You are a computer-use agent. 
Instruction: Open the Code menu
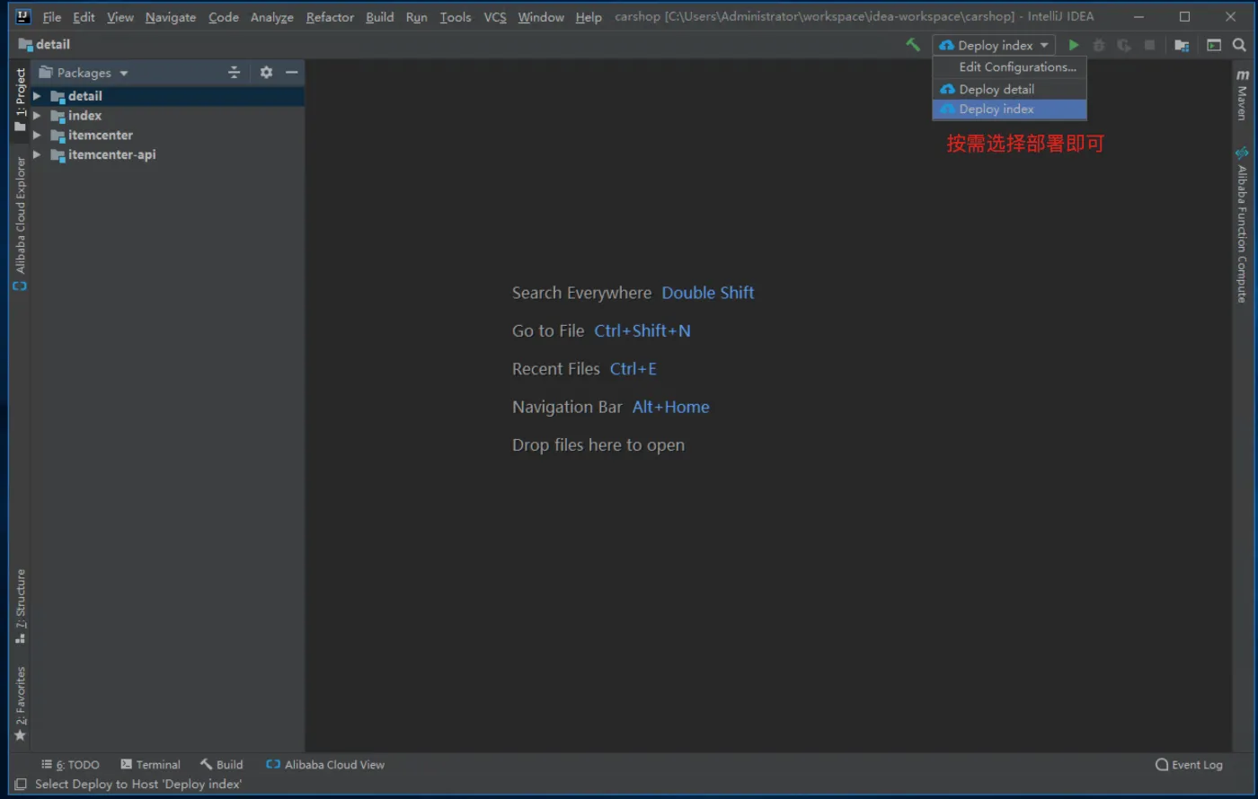[x=224, y=17]
